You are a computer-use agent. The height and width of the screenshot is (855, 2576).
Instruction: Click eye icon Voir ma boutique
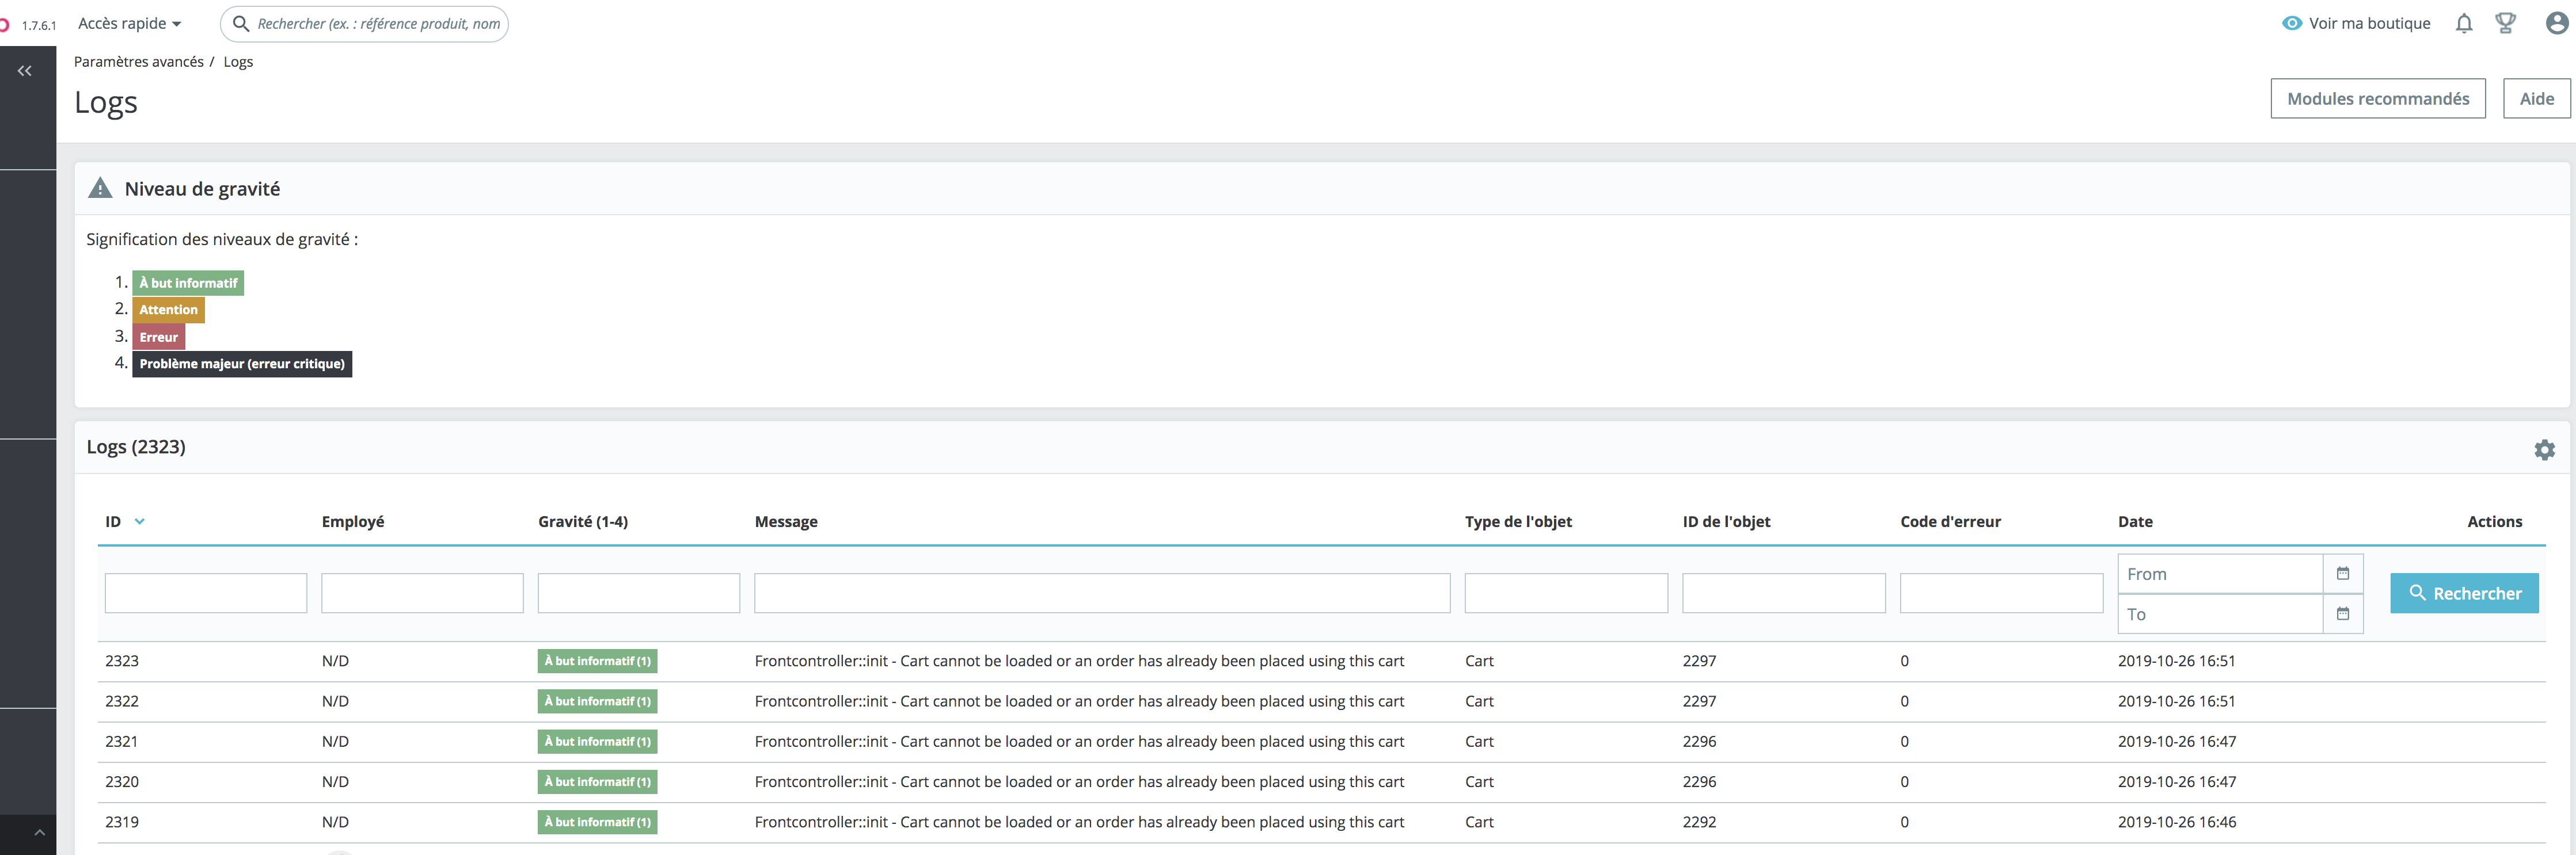2291,24
